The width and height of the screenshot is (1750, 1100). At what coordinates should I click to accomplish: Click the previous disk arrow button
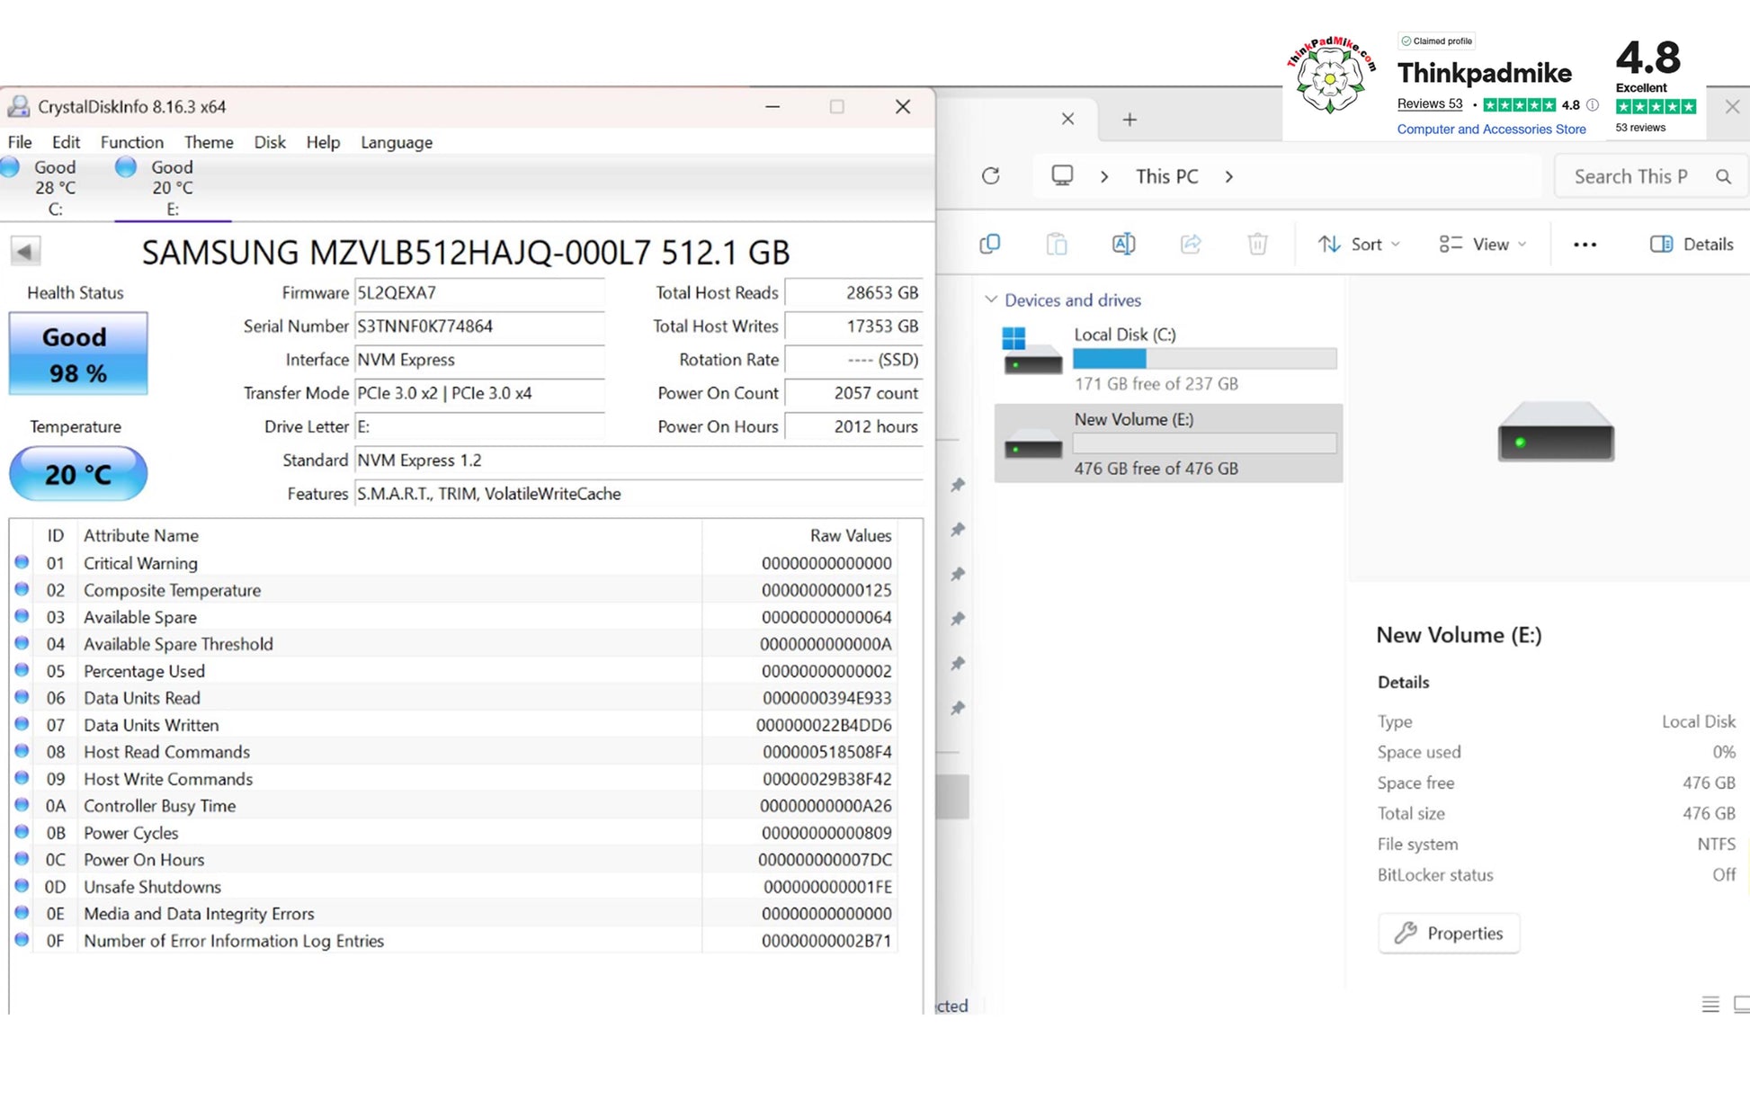[25, 251]
